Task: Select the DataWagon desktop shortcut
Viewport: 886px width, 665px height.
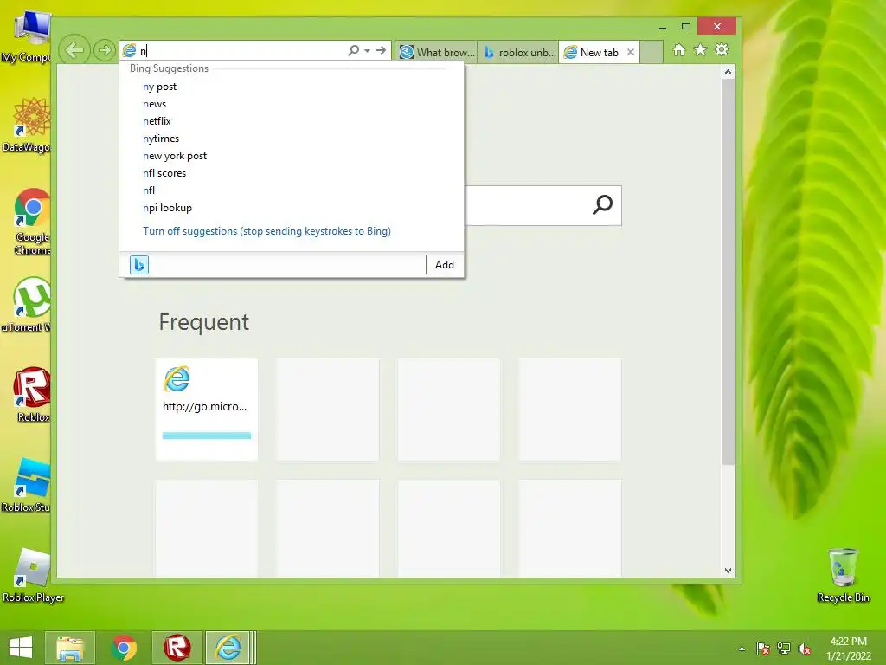Action: pos(26,125)
